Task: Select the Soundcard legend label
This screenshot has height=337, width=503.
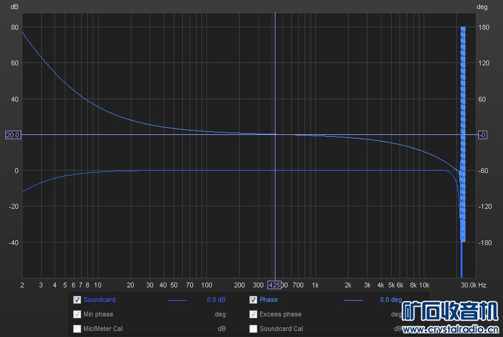Action: click(99, 299)
